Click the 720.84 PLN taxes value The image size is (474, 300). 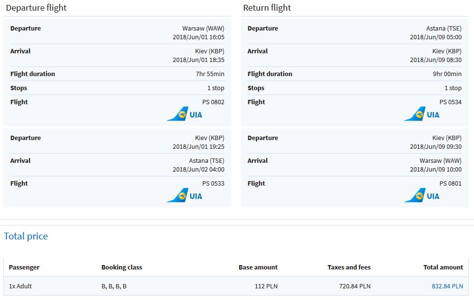(x=355, y=286)
